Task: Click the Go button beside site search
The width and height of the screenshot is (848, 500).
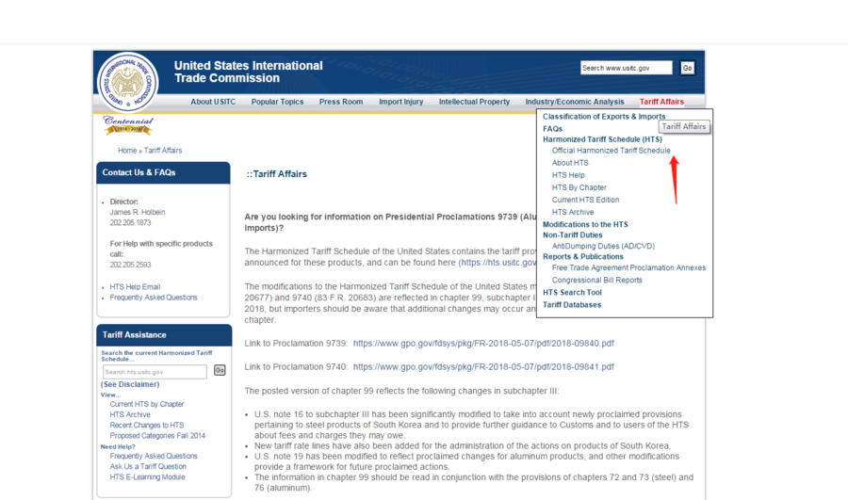Action: click(x=687, y=68)
